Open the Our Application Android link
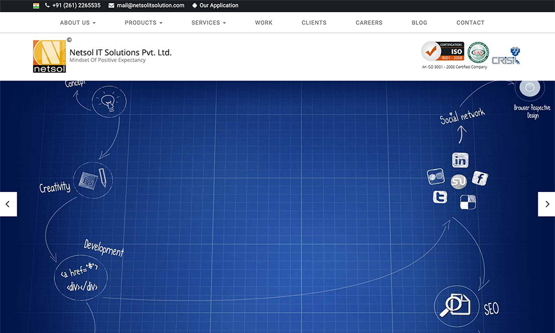The image size is (555, 333). tap(215, 6)
